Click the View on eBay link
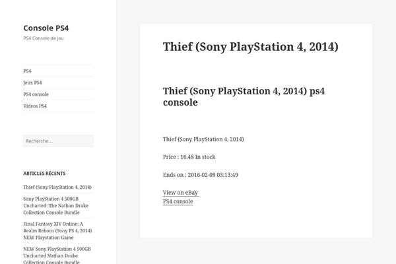This screenshot has width=396, height=264. tap(181, 193)
